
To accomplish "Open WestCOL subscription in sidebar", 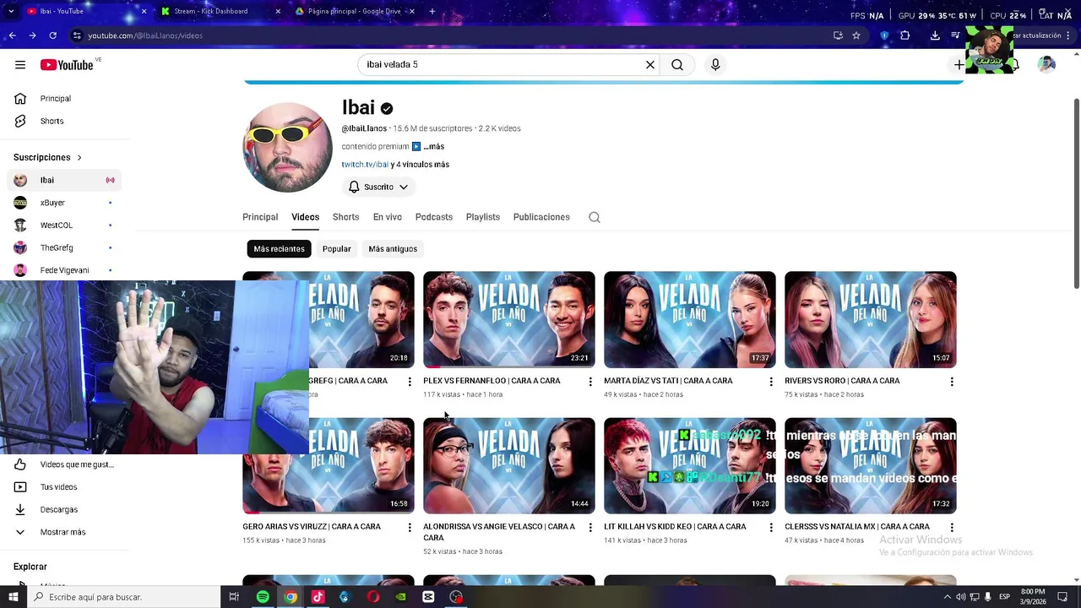I will [x=64, y=225].
